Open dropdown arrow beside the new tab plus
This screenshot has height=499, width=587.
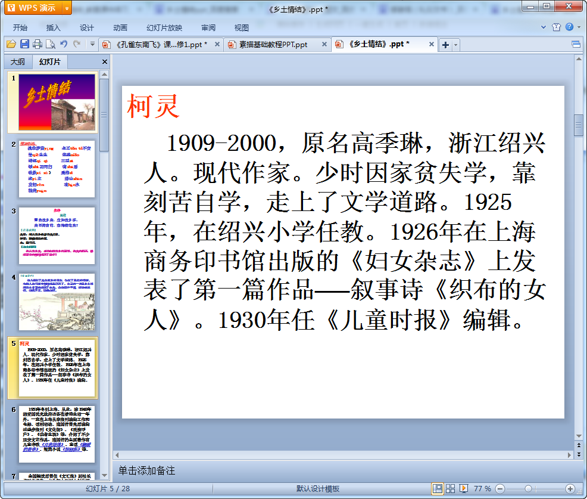pos(456,45)
